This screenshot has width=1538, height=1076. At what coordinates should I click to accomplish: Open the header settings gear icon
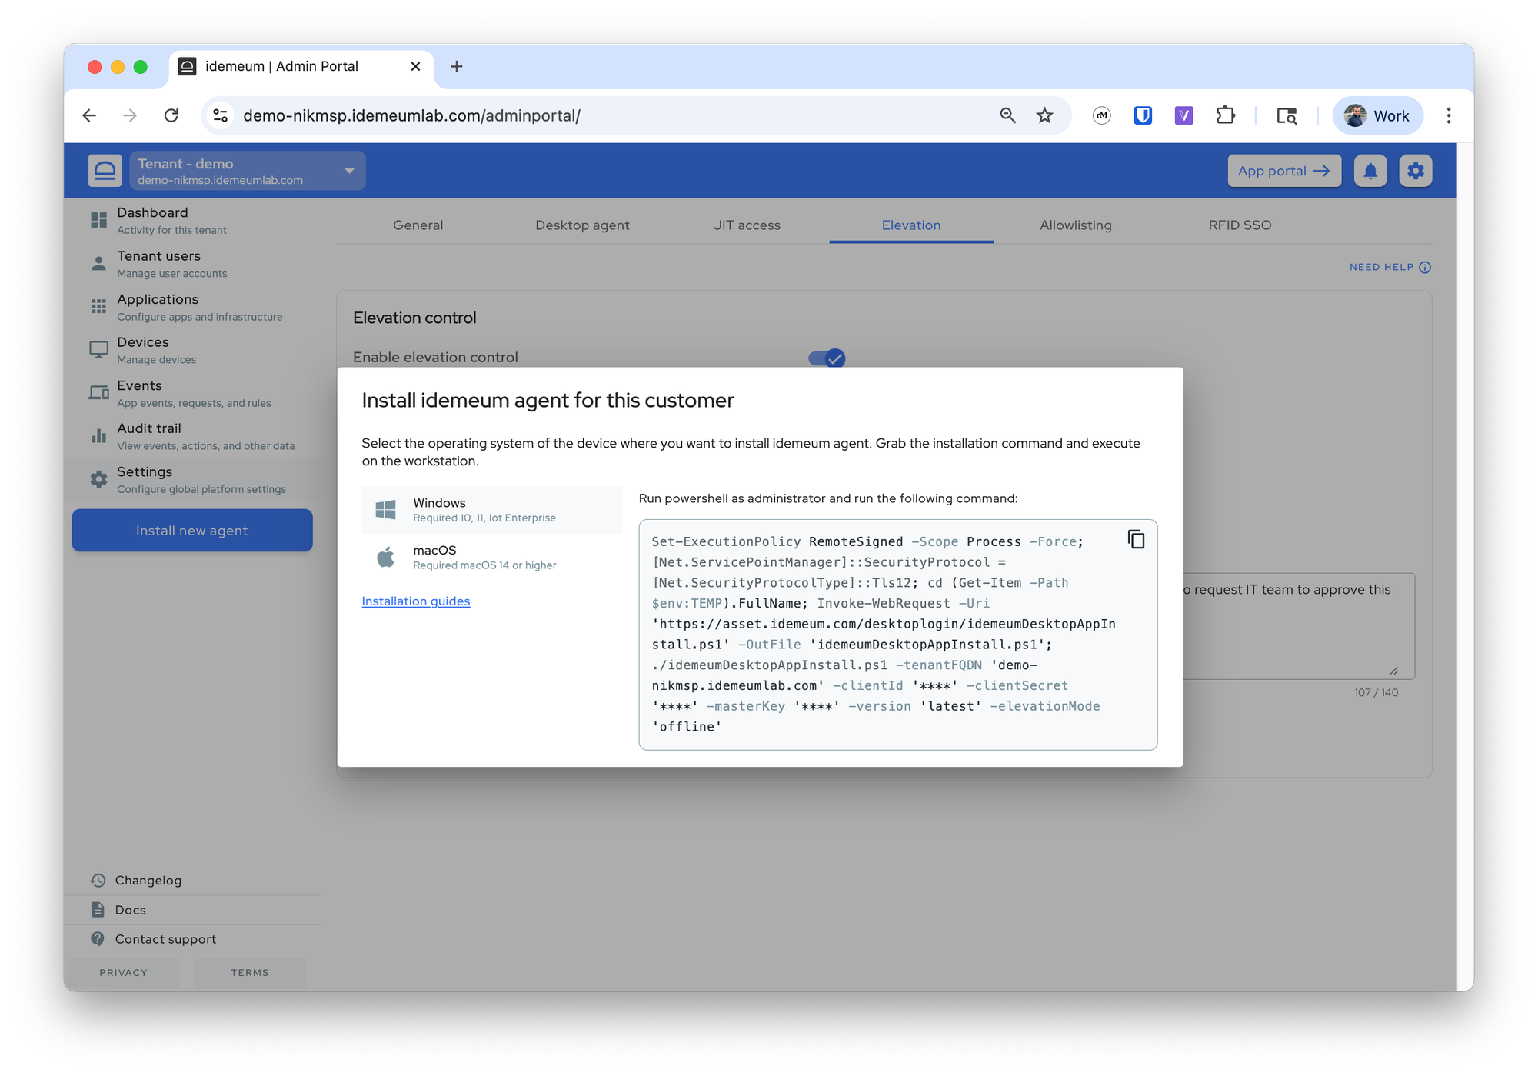tap(1415, 171)
